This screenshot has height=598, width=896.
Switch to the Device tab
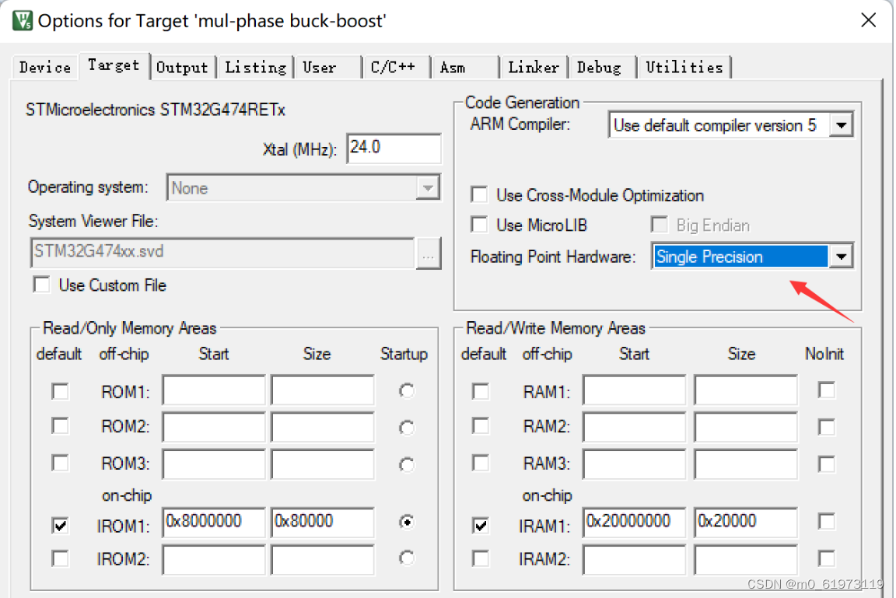[44, 68]
